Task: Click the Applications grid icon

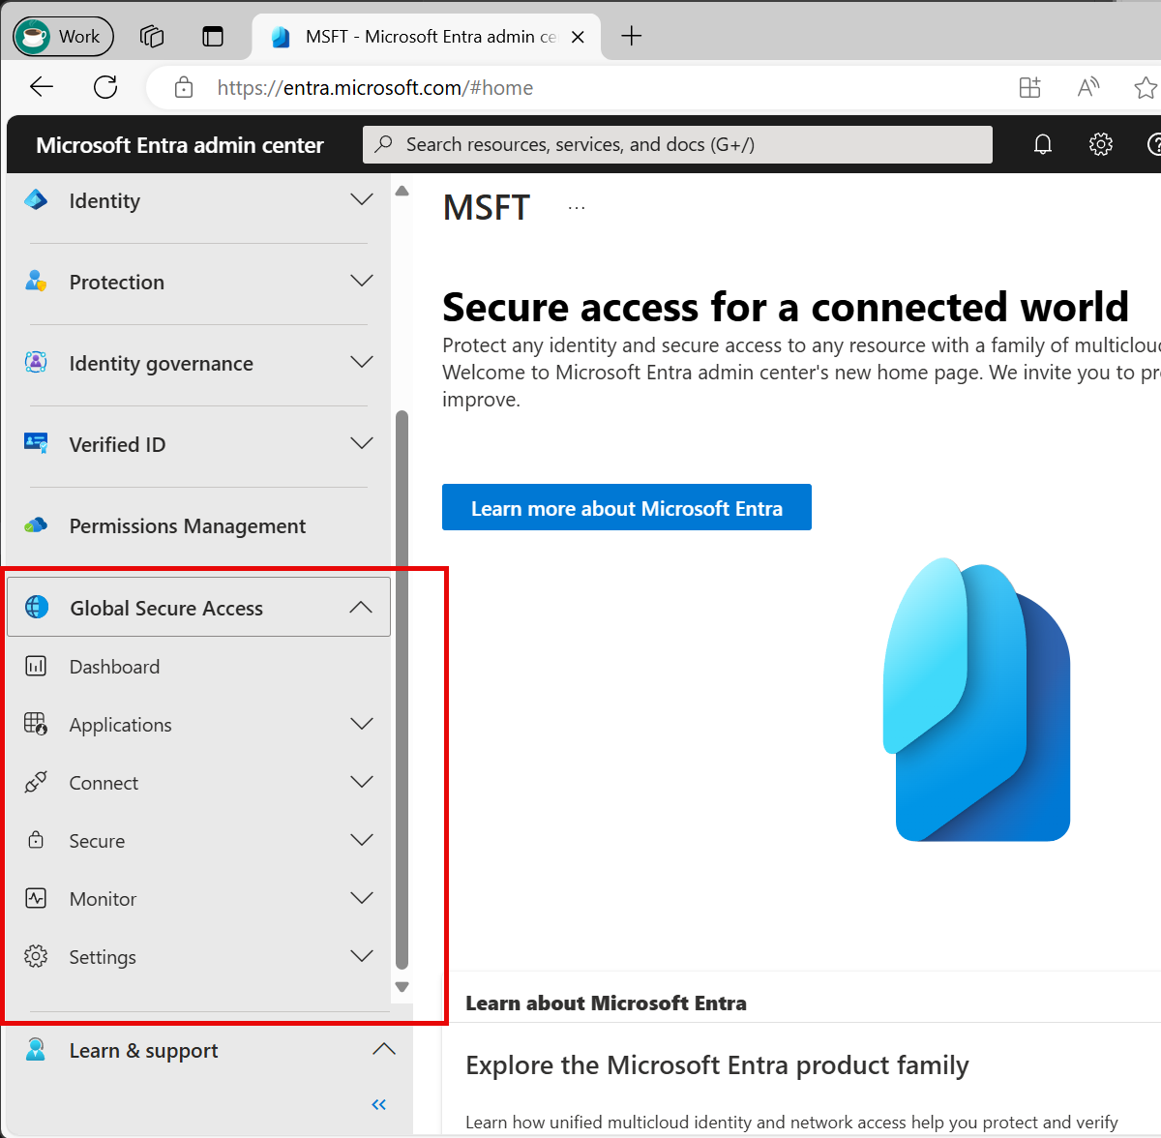Action: tap(36, 724)
